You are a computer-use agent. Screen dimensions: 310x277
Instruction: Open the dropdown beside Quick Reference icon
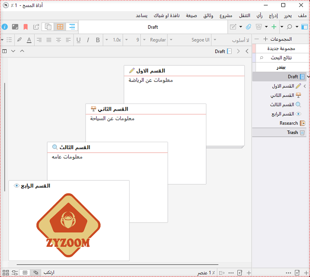(240, 27)
